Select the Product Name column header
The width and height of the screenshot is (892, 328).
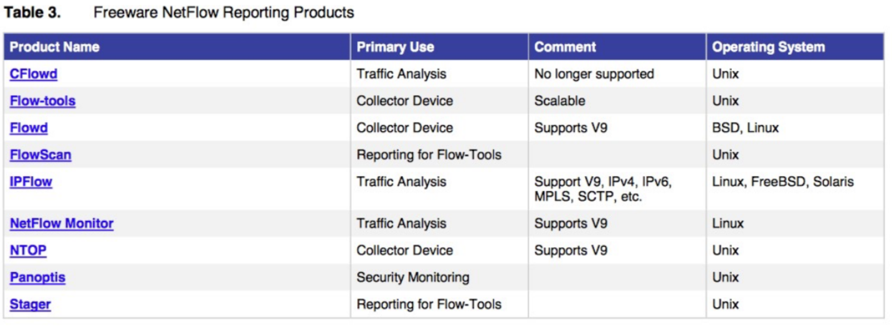(x=177, y=47)
